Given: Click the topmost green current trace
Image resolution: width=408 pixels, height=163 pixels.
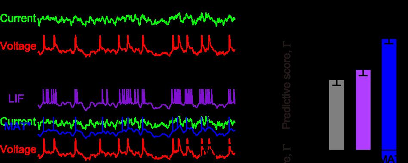Looking at the screenshot, I should (x=136, y=19).
